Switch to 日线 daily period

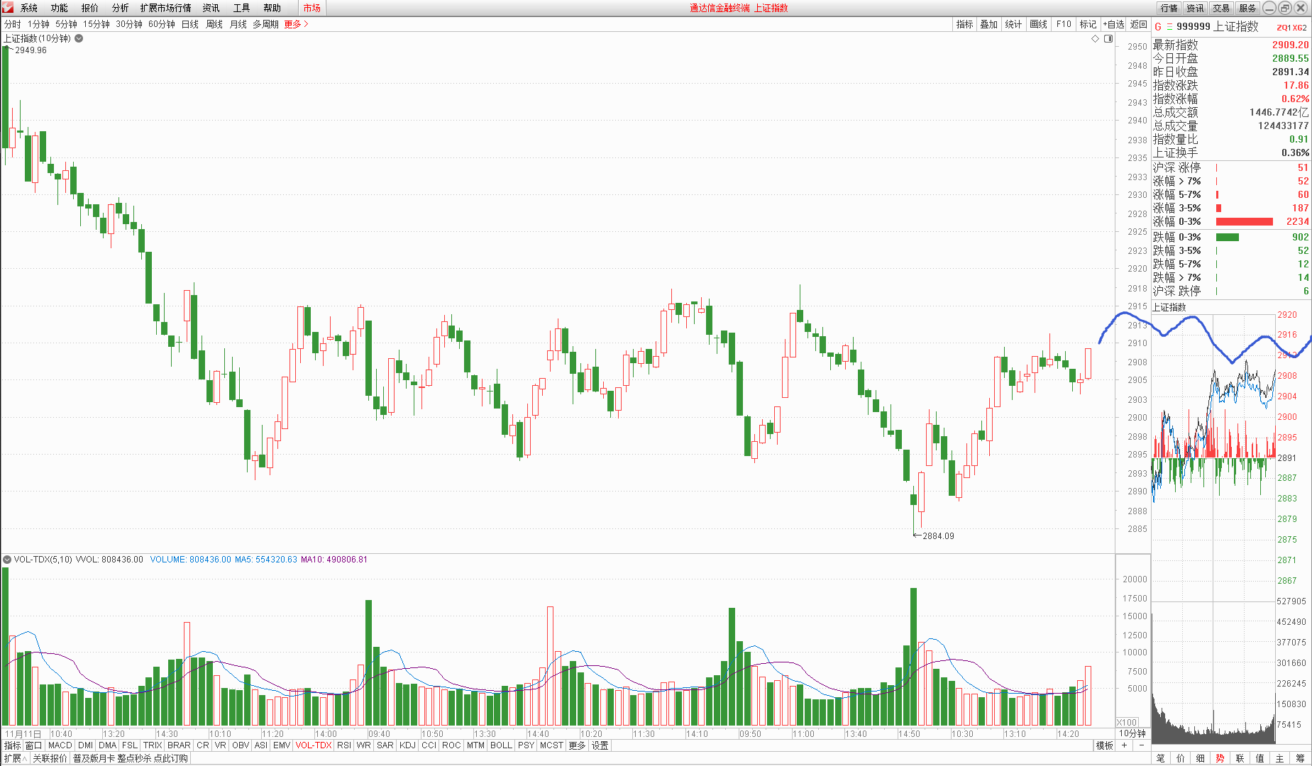point(190,24)
